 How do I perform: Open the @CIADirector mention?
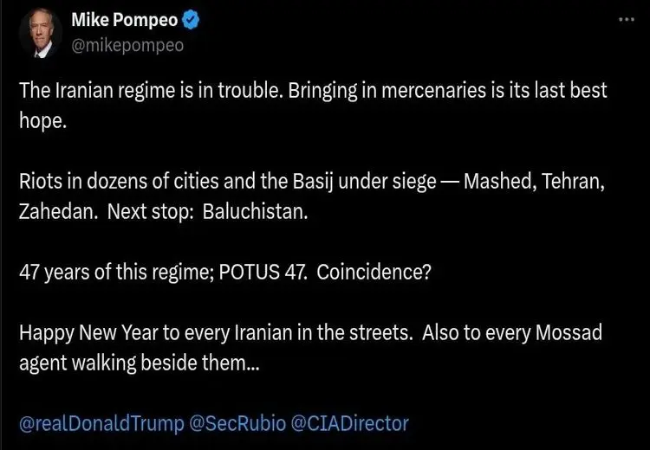[349, 423]
